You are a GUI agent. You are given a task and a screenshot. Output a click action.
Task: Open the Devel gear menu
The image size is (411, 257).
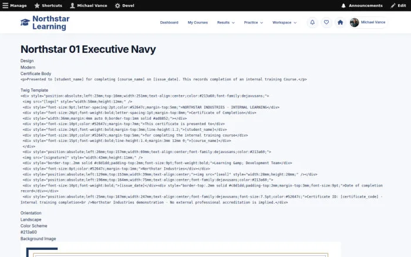coord(124,5)
